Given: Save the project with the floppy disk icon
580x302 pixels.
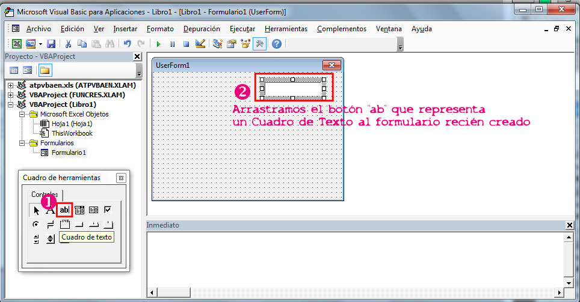Looking at the screenshot, I should point(51,44).
